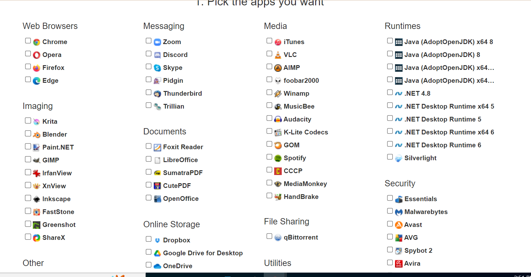This screenshot has width=531, height=277.
Task: Toggle the Dropbox checkbox
Action: coord(149,239)
